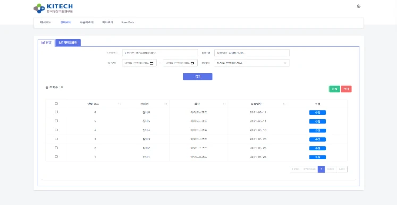Image resolution: width=397 pixels, height=205 pixels.
Task: Open the 장비관리 menu
Action: [x=66, y=22]
